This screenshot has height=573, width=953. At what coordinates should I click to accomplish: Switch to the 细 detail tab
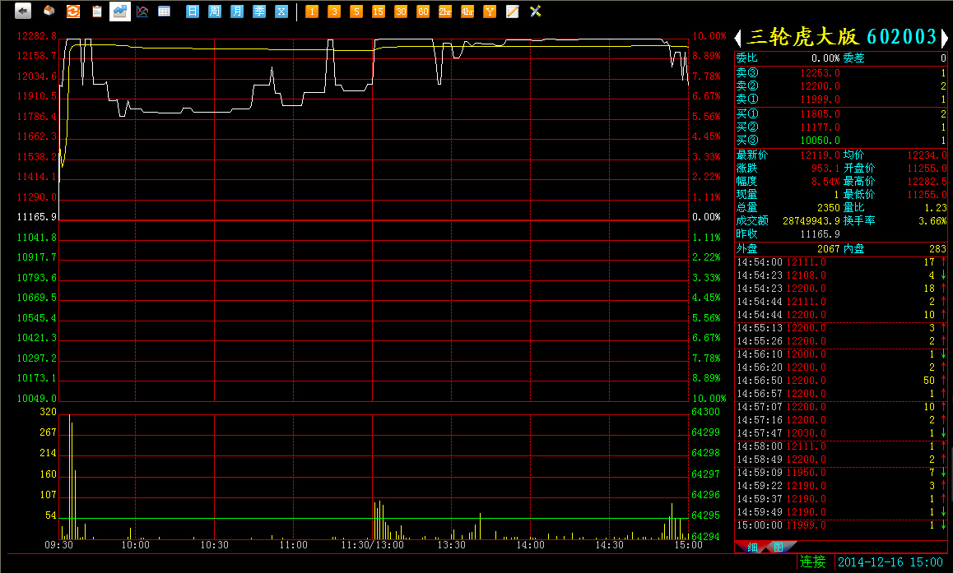pos(752,547)
